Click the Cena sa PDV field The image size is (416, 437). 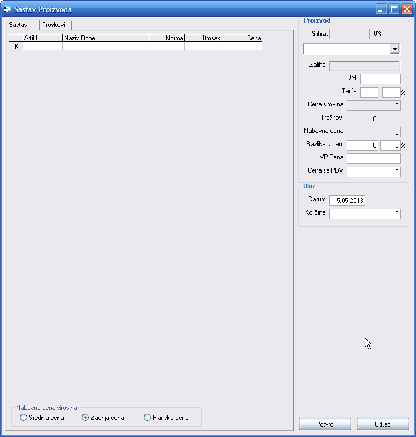click(x=373, y=172)
